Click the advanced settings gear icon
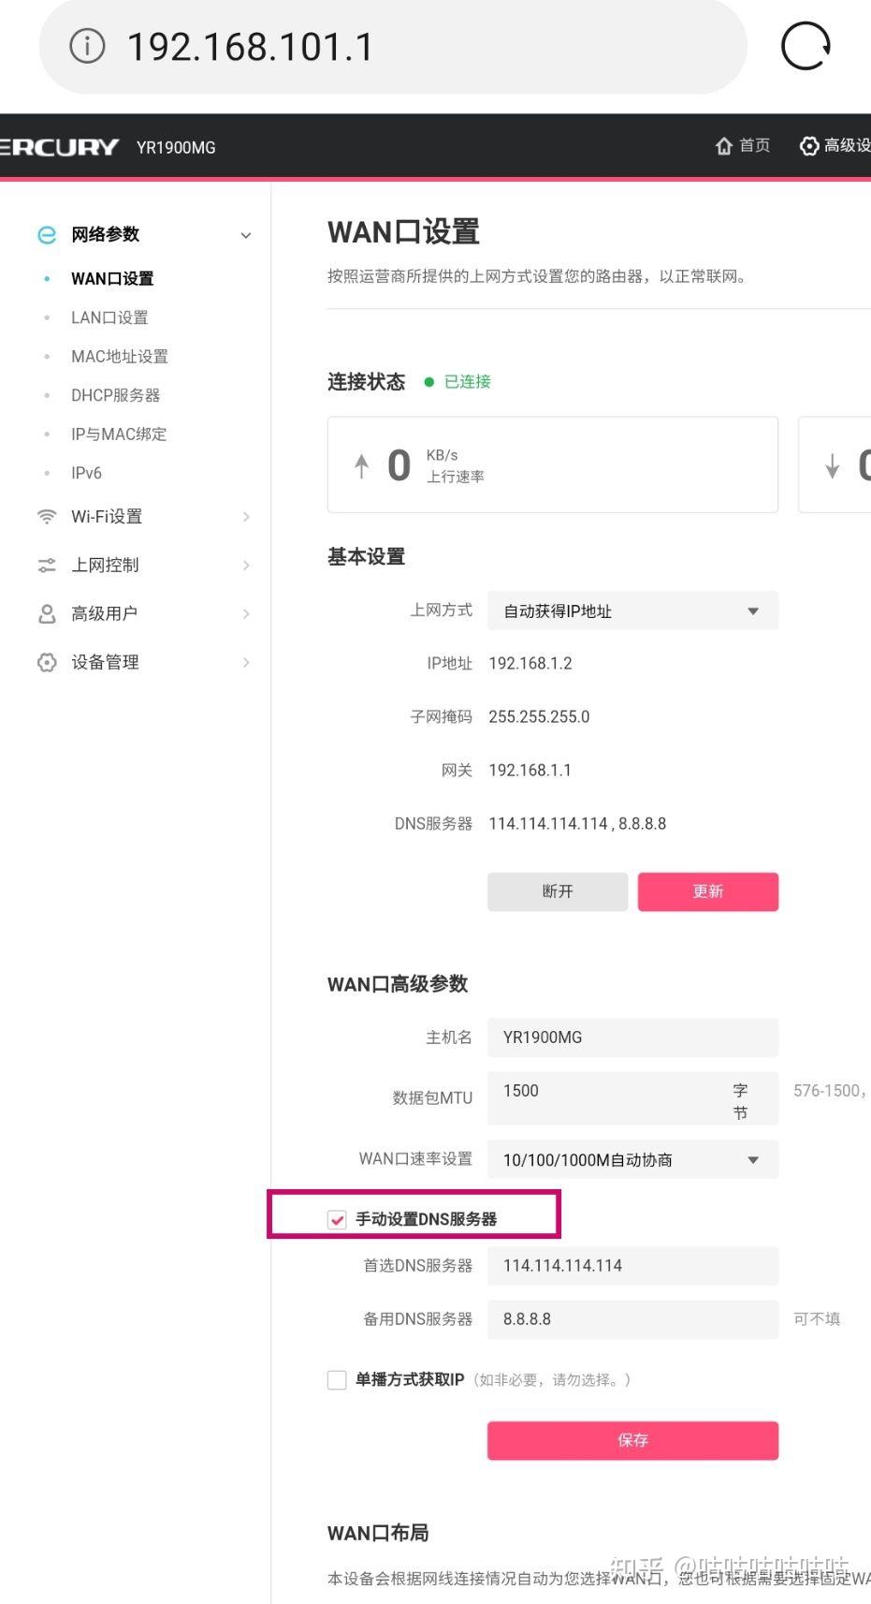871x1604 pixels. click(x=809, y=146)
